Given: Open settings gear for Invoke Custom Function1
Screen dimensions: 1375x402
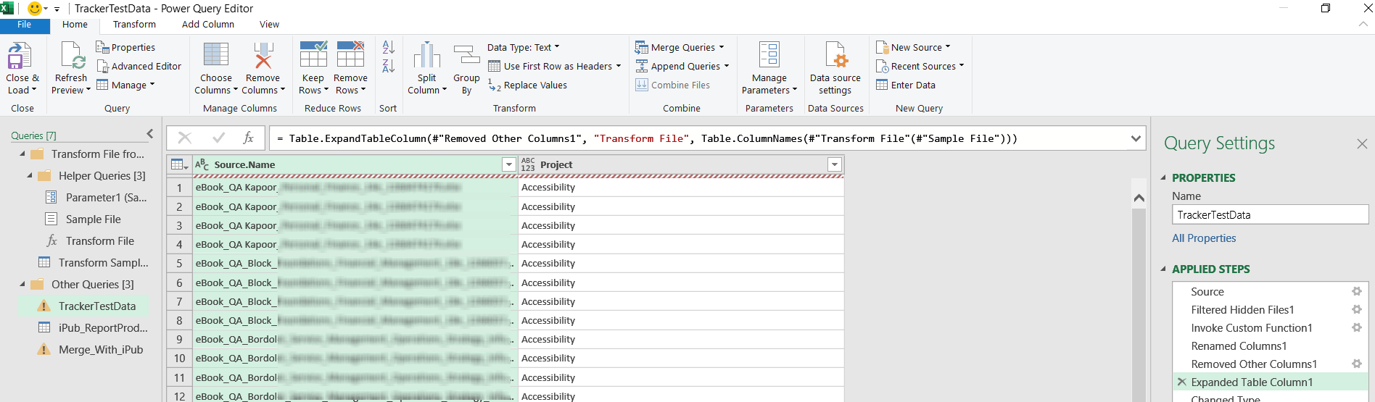Looking at the screenshot, I should point(1356,327).
